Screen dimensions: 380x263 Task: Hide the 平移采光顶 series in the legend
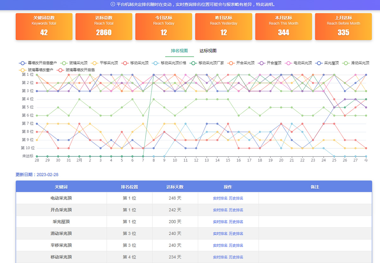[x=104, y=63]
